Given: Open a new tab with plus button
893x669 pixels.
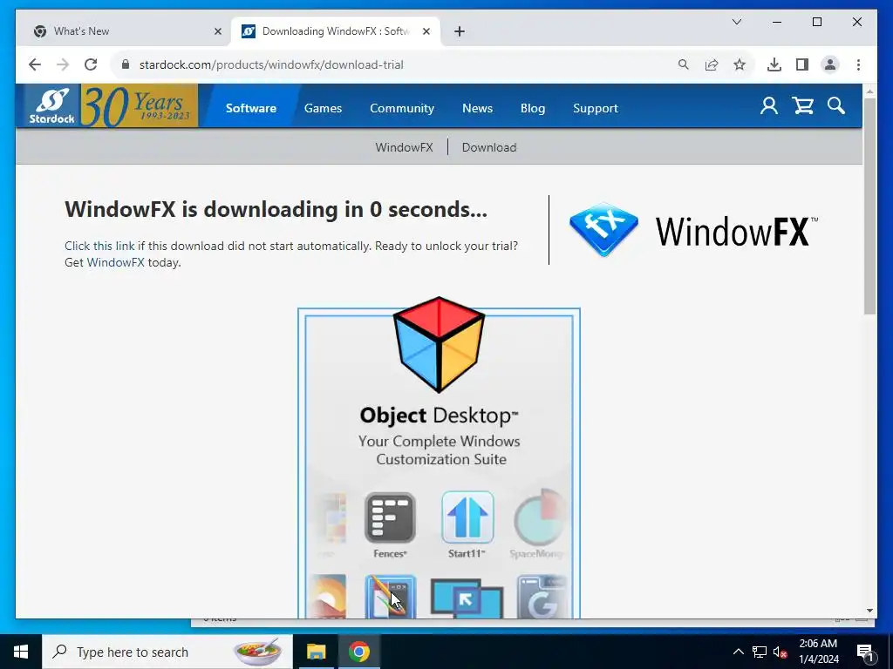Looking at the screenshot, I should tap(460, 31).
